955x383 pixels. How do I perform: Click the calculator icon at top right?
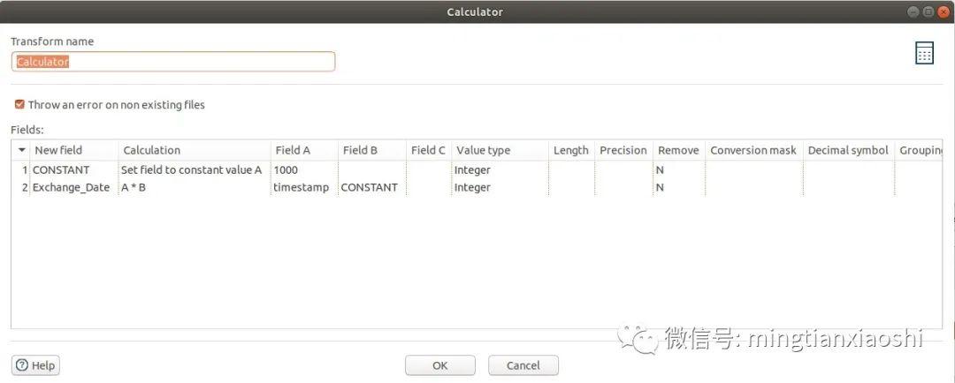coord(924,54)
